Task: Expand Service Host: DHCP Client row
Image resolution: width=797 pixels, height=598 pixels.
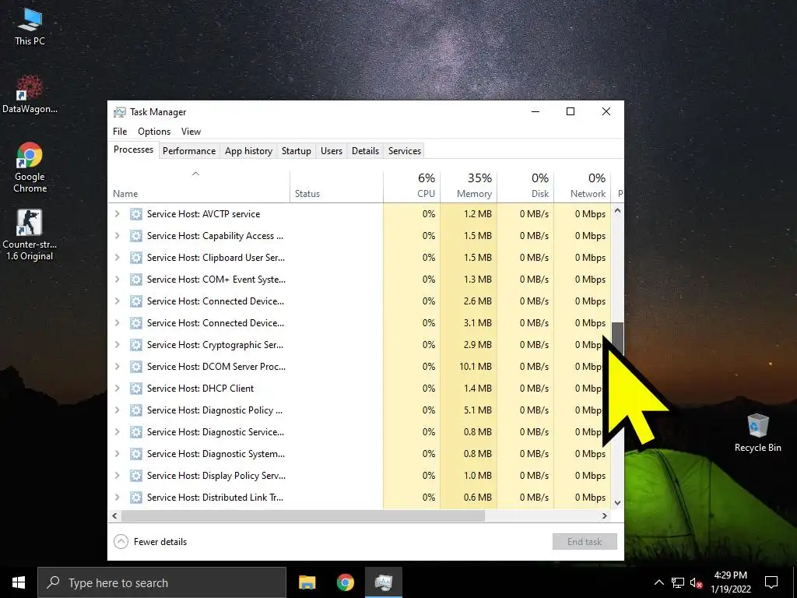Action: click(x=117, y=389)
